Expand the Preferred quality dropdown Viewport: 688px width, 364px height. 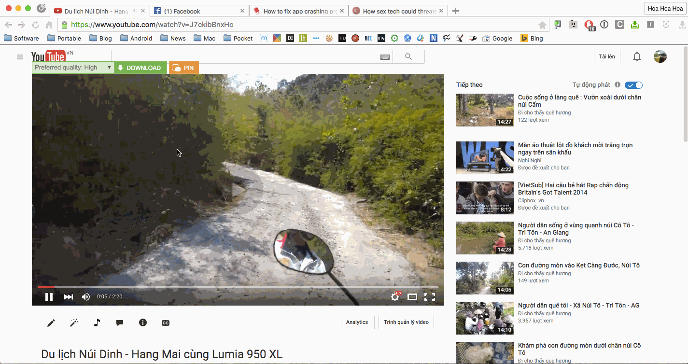(x=73, y=68)
